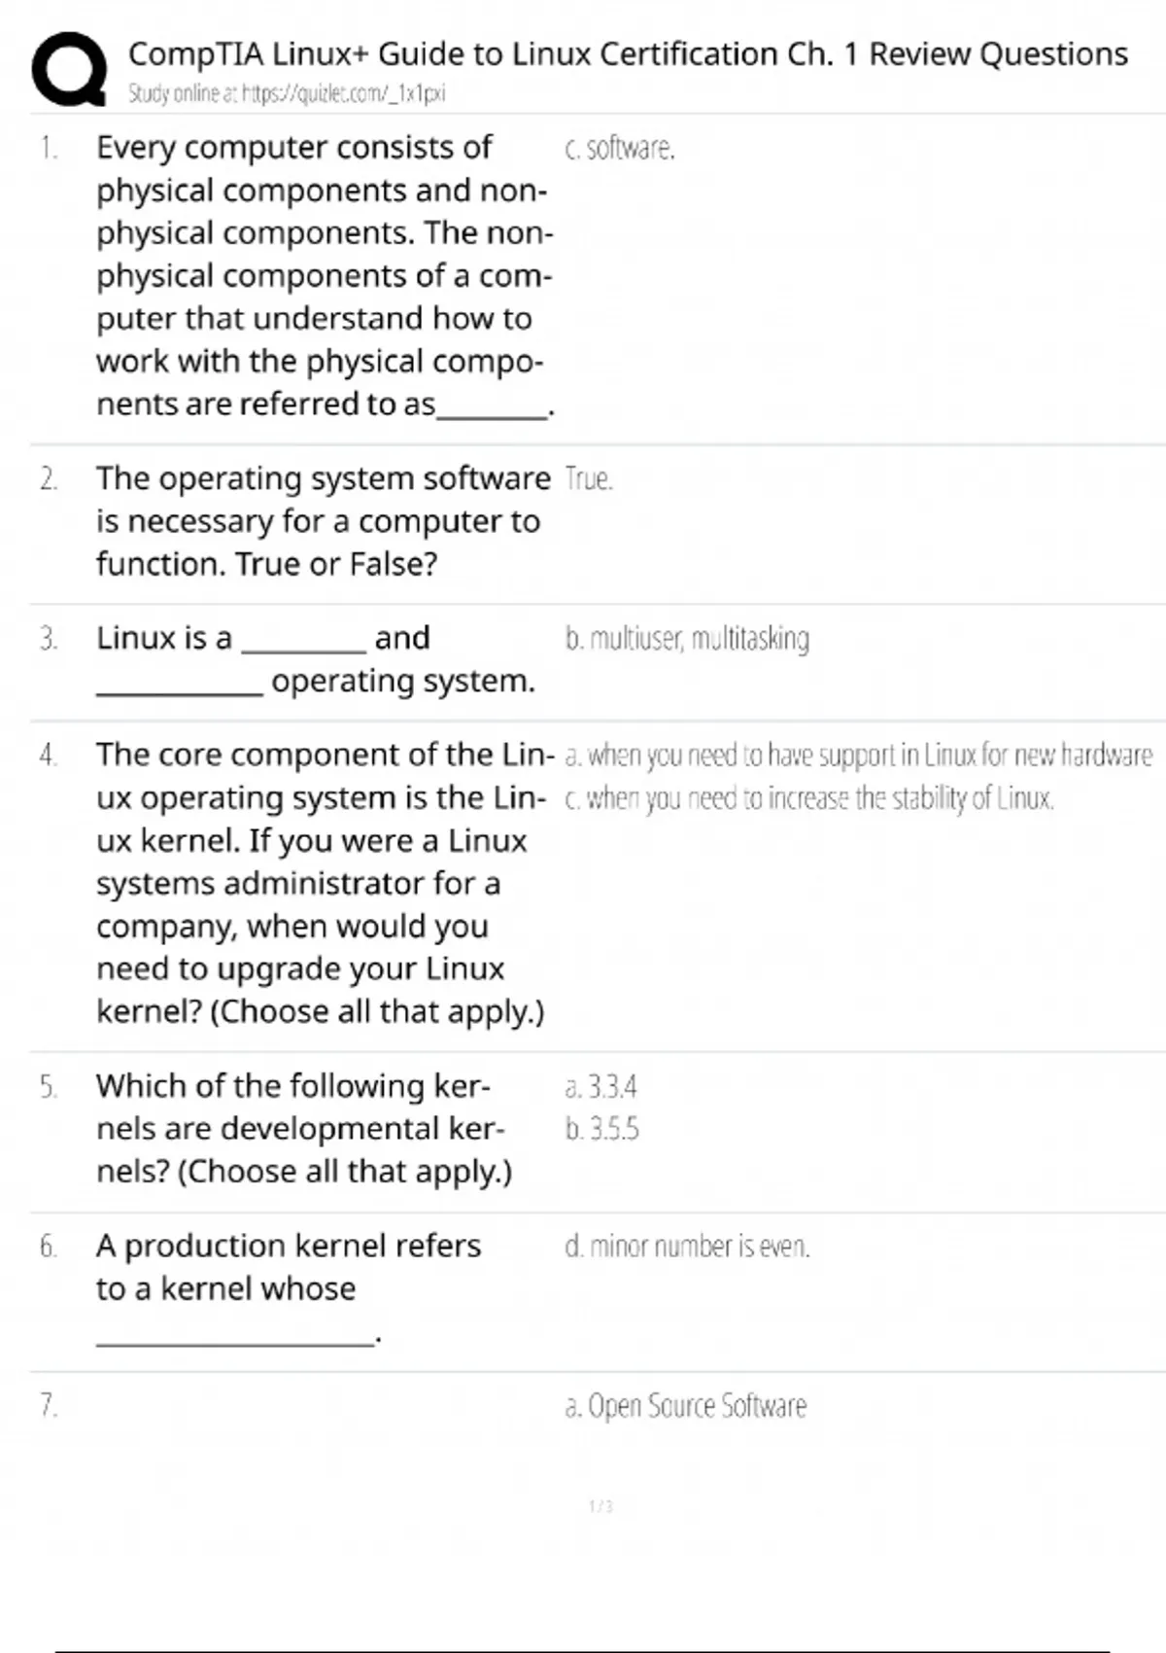
Task: Click question number 1
Action: (x=49, y=148)
